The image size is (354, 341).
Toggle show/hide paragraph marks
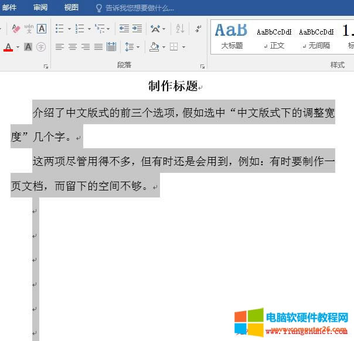point(198,28)
